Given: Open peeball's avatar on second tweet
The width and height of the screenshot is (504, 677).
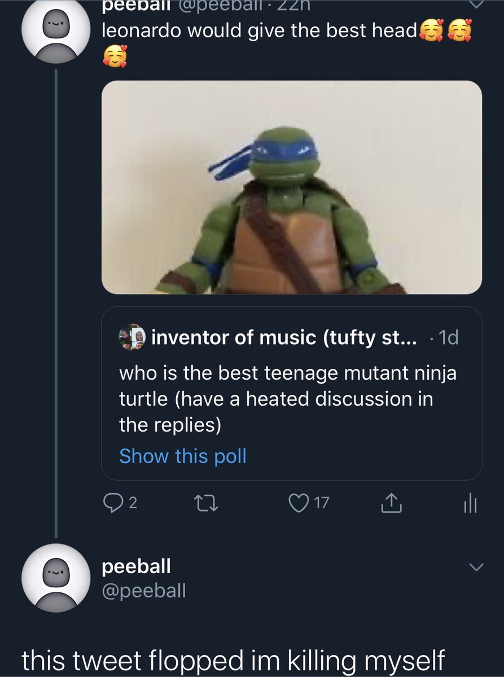Looking at the screenshot, I should [x=55, y=578].
